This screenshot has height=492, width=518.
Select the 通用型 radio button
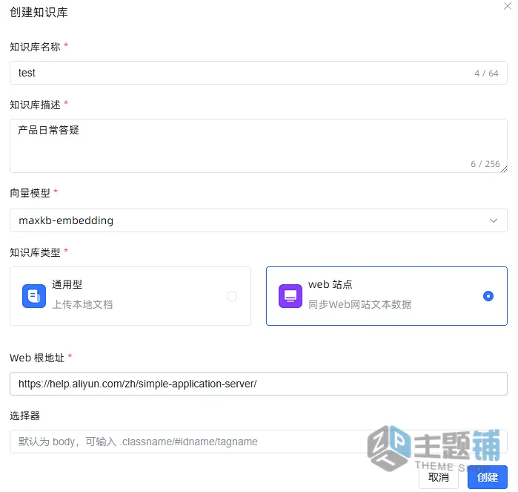pos(232,296)
